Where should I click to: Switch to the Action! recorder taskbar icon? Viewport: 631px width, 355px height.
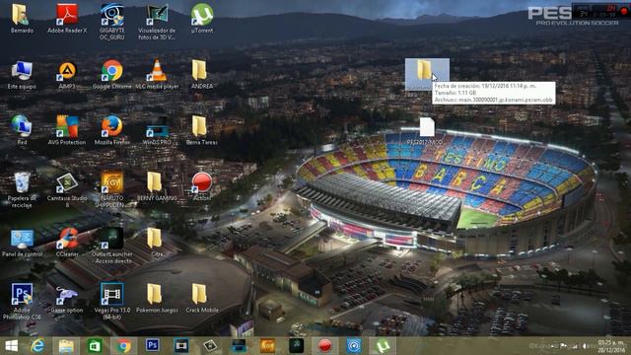pyautogui.click(x=325, y=345)
